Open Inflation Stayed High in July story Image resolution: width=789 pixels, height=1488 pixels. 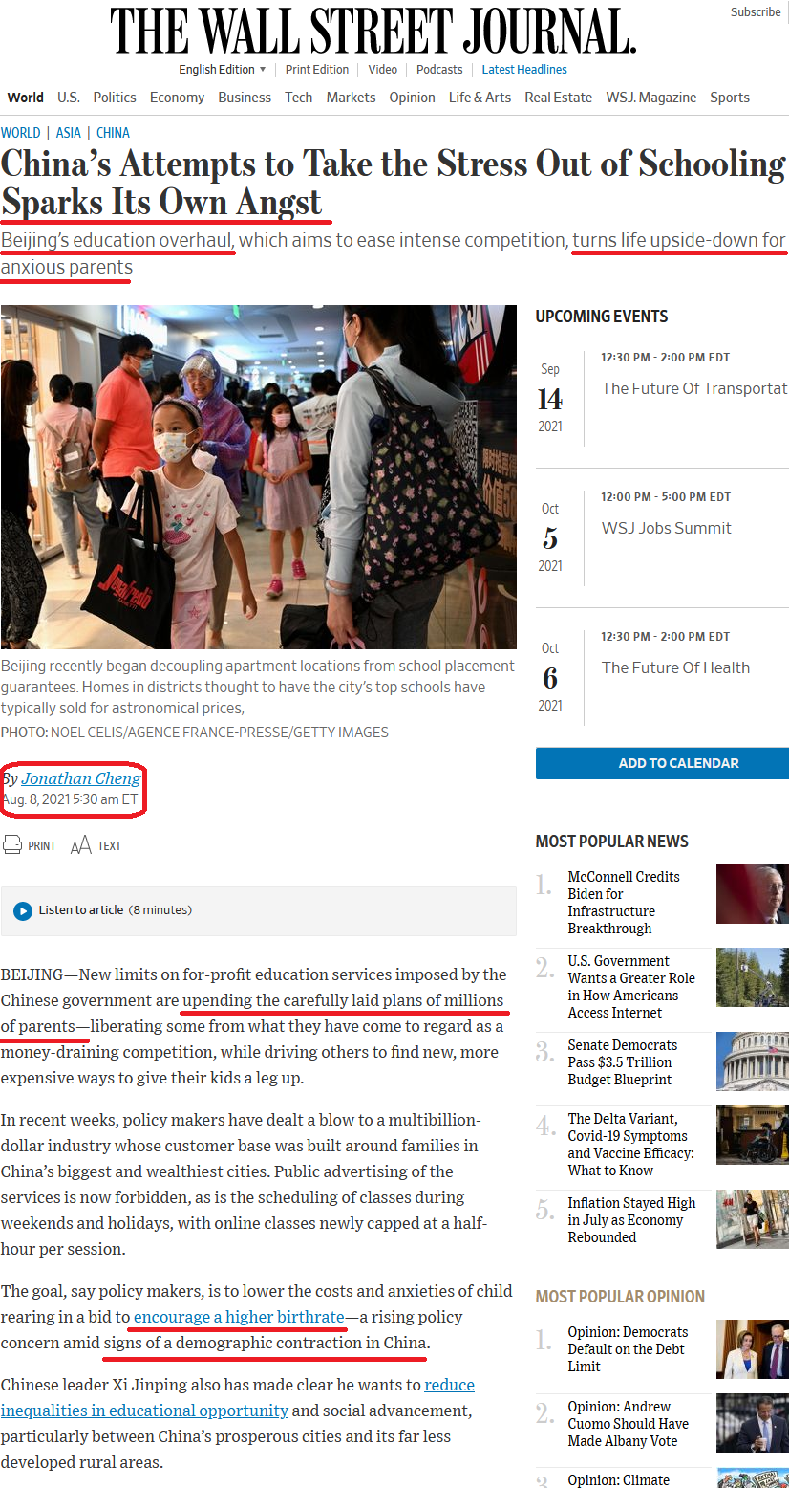pyautogui.click(x=631, y=1220)
